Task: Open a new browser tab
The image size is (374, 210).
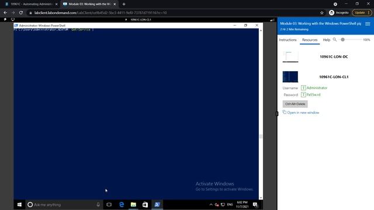Action: pyautogui.click(x=124, y=4)
